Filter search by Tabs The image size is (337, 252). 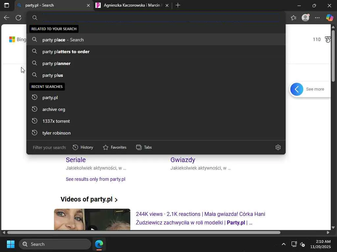[x=144, y=147]
